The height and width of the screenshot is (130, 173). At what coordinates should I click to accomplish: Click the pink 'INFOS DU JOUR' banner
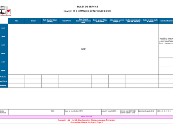coord(86,117)
